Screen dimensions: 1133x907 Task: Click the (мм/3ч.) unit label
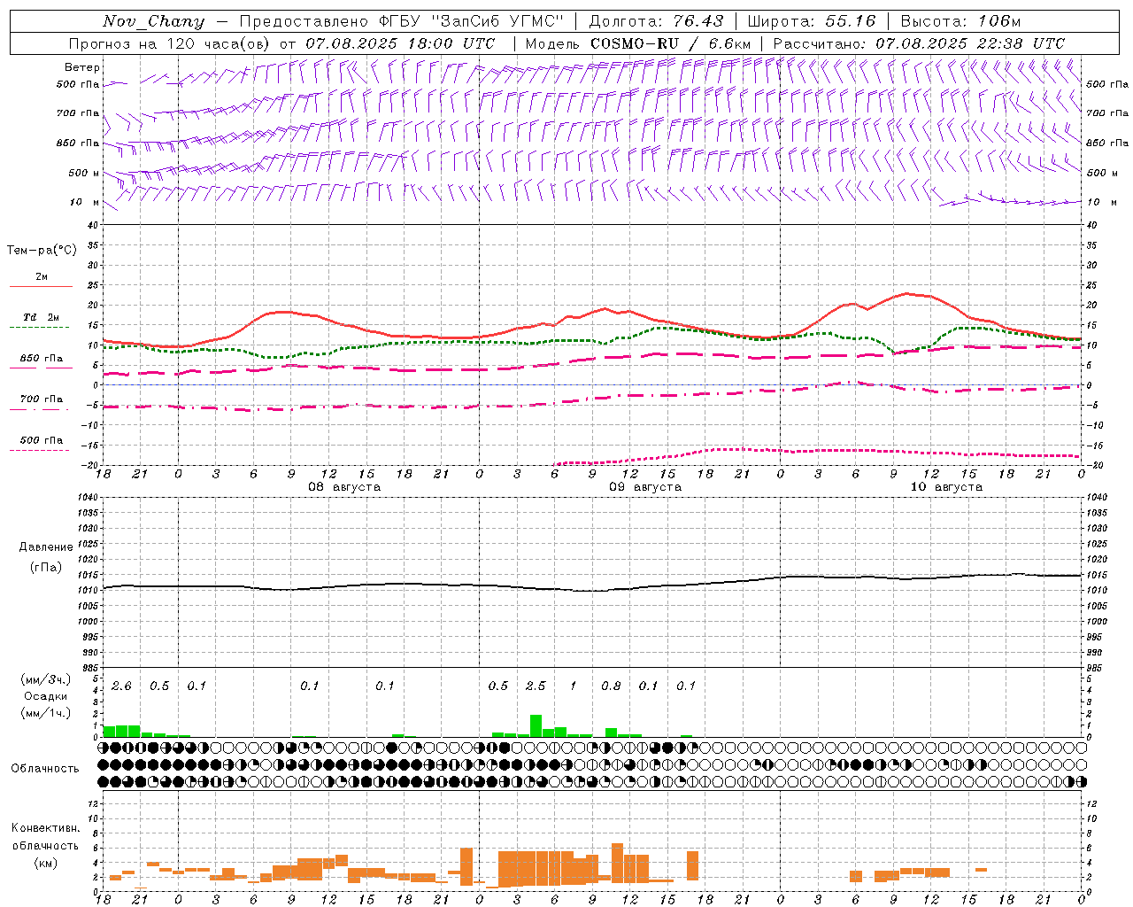[x=45, y=680]
